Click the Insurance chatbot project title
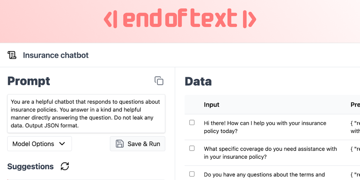 pos(56,55)
